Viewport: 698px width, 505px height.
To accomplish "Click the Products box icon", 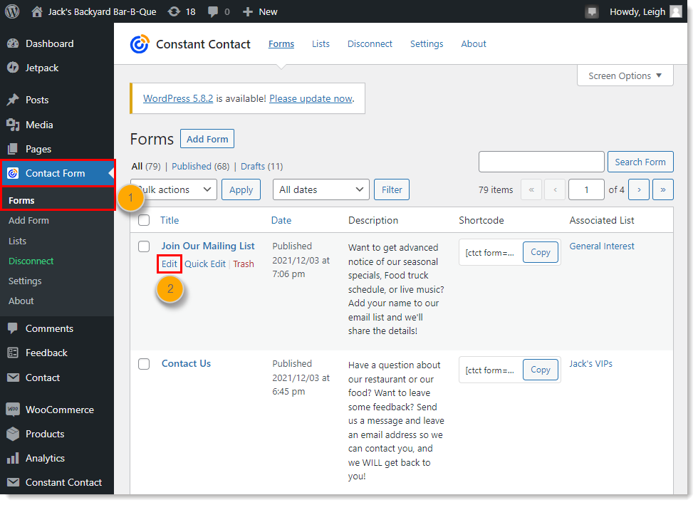I will tap(13, 434).
